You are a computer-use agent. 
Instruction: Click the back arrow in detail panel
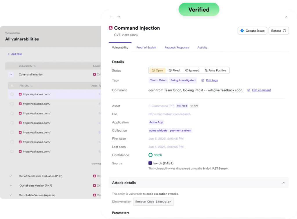pos(111,17)
